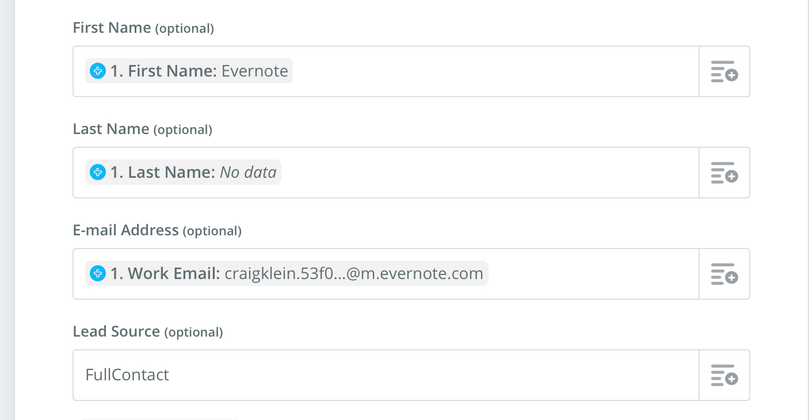Click the "E-mail Address (optional)" field label
Image resolution: width=809 pixels, height=420 pixels.
[x=157, y=230]
